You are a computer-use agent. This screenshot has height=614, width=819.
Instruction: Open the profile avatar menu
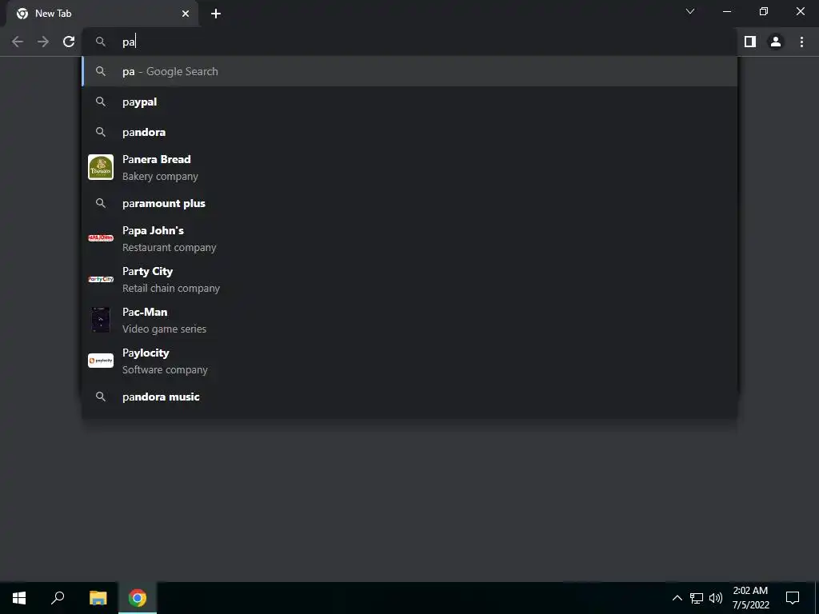point(776,42)
